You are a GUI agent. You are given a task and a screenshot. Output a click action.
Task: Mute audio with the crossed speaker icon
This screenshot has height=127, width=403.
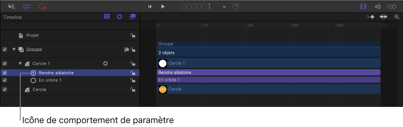coord(11,6)
